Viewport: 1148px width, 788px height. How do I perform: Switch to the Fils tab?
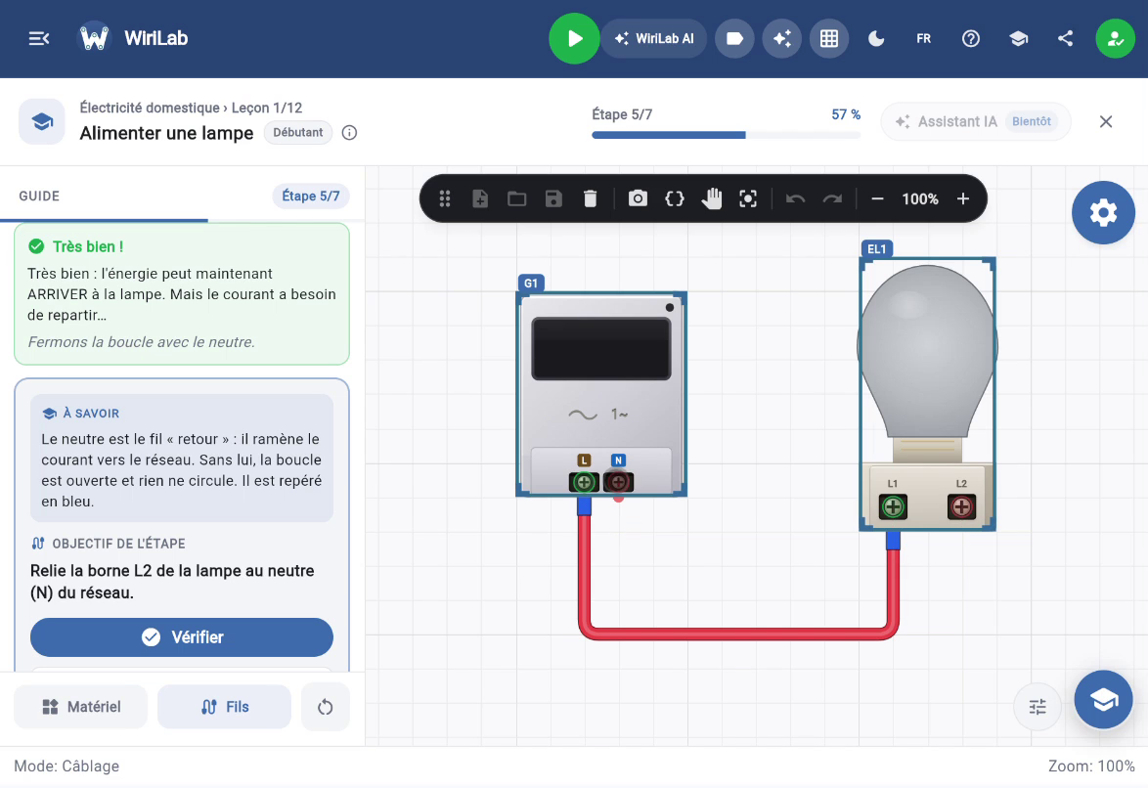(x=224, y=707)
